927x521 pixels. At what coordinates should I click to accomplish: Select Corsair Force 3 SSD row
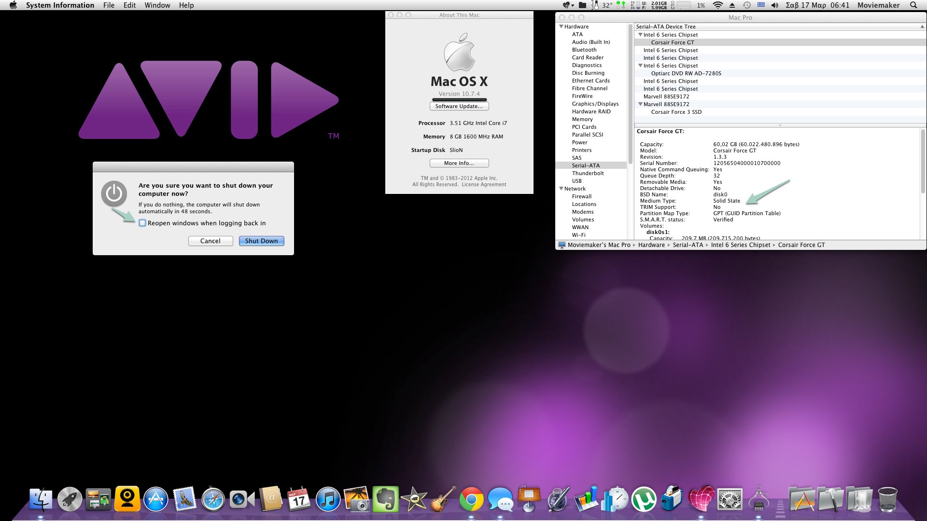tap(780, 112)
